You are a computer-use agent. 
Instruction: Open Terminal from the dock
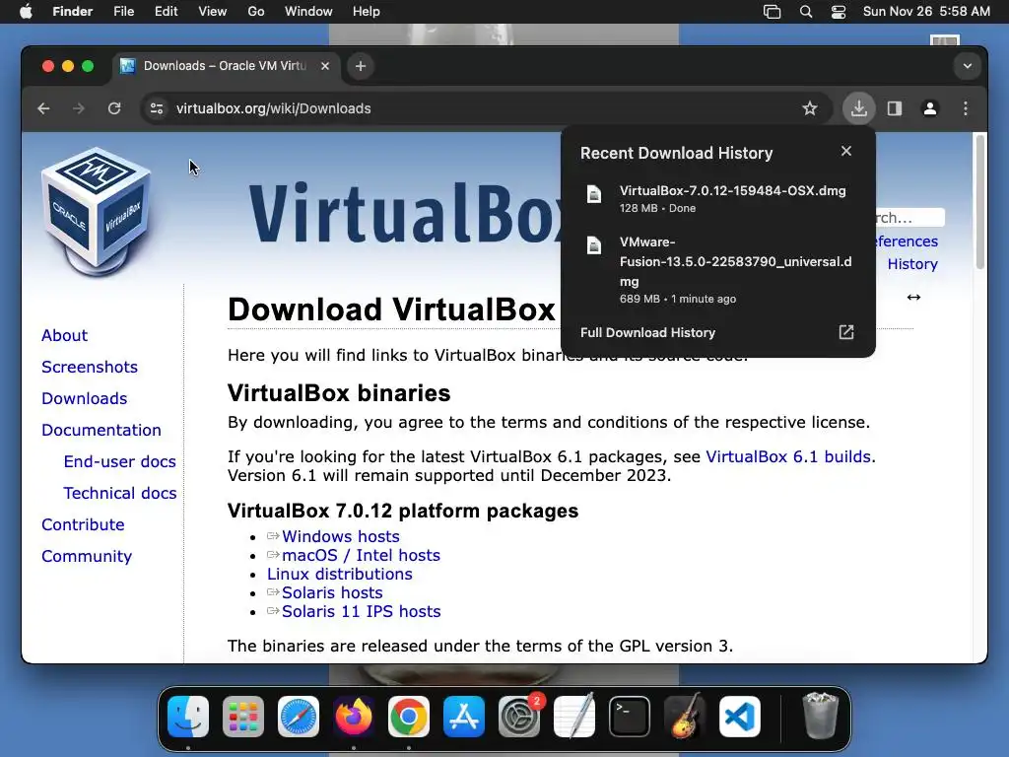630,717
